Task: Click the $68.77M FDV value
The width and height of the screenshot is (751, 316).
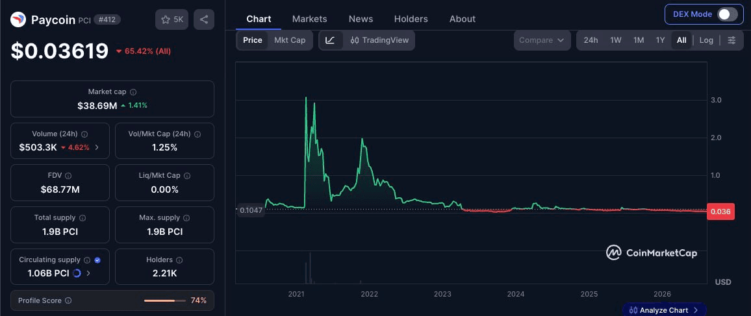Action: click(60, 189)
